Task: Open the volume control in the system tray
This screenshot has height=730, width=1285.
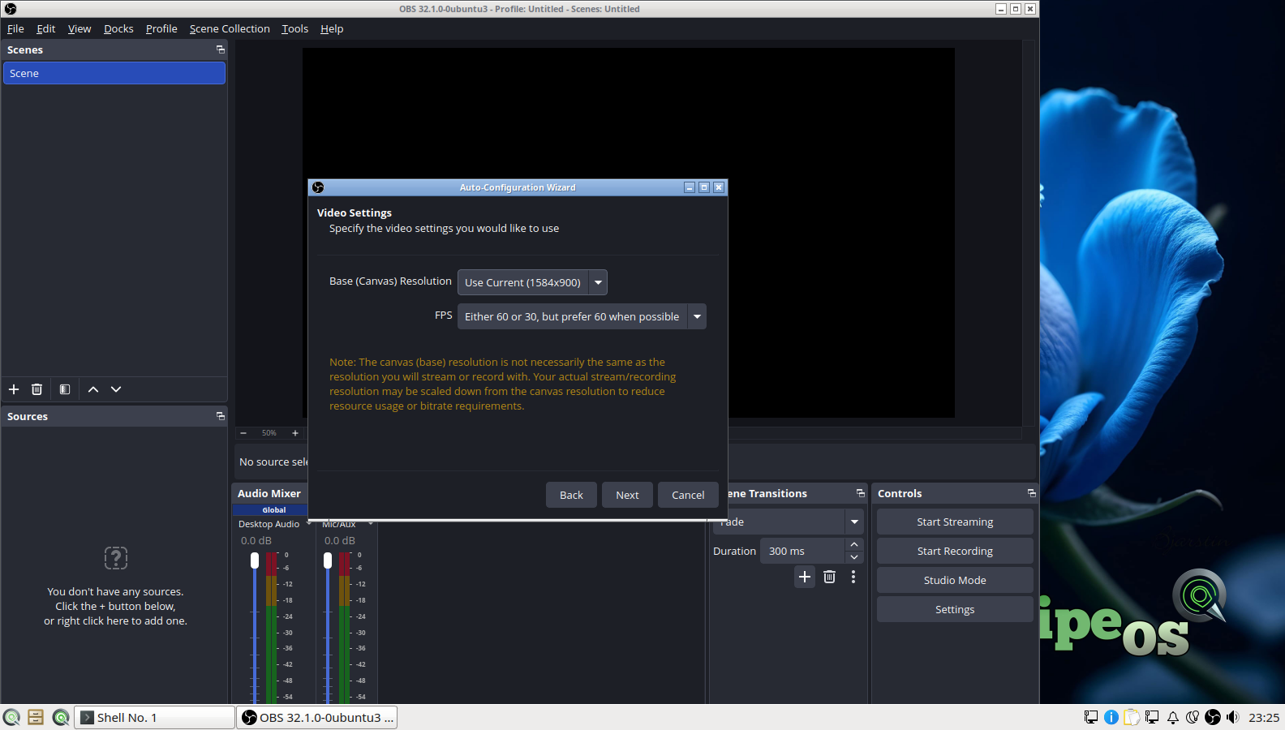Action: 1233,717
